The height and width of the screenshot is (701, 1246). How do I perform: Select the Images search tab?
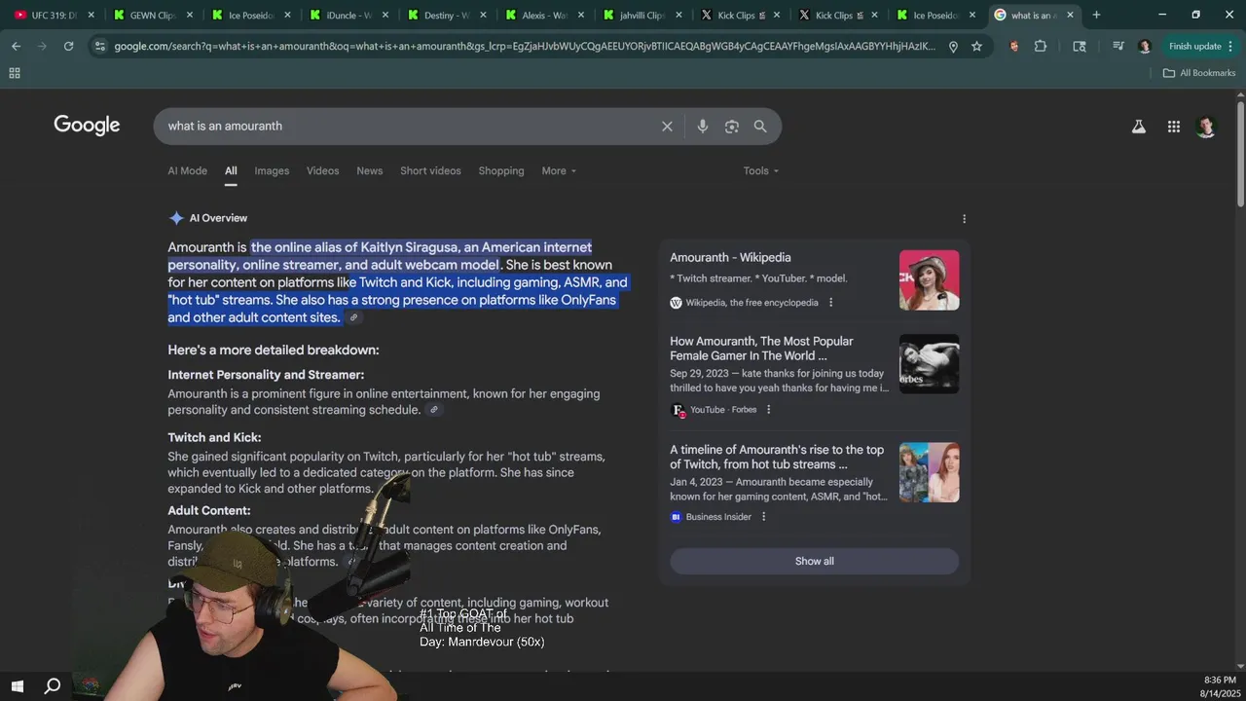(272, 171)
